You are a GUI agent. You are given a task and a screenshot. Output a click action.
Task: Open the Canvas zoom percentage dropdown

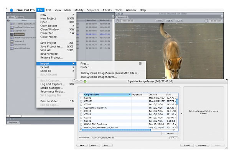click(x=159, y=21)
